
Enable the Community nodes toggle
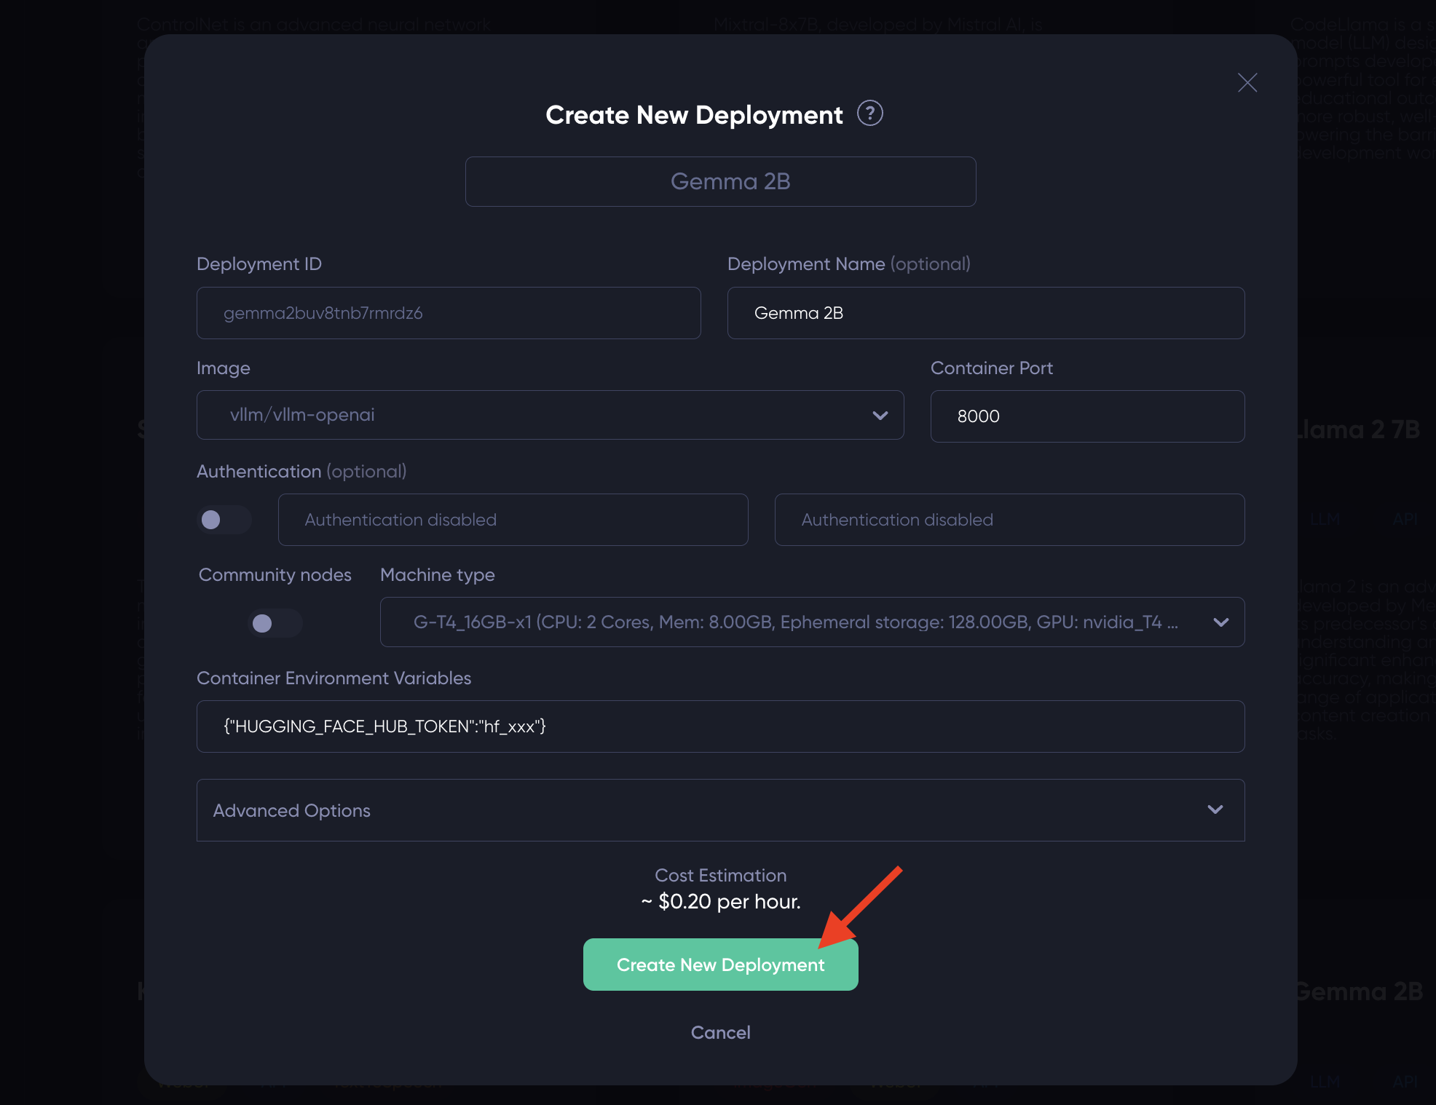[275, 623]
